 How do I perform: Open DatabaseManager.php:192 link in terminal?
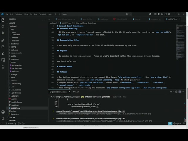[x=91, y=111]
